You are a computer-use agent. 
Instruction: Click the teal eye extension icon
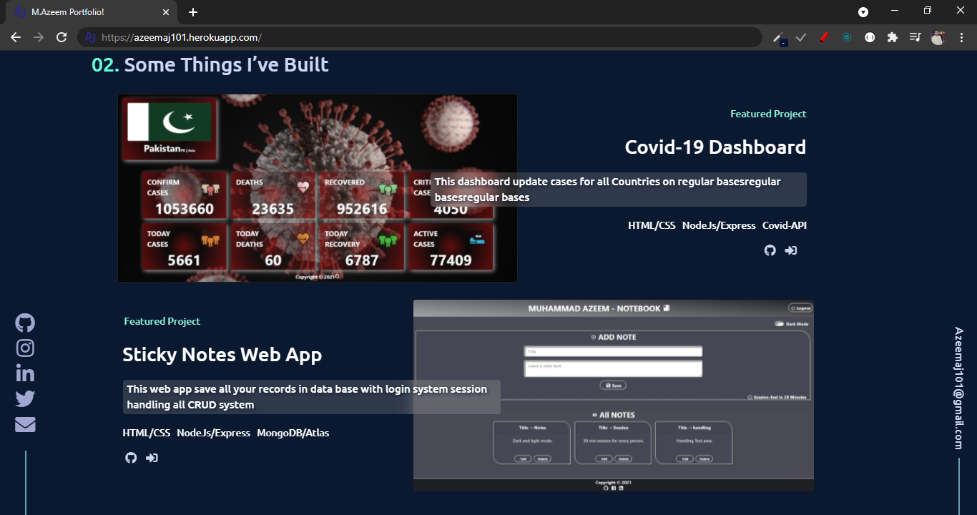point(847,37)
